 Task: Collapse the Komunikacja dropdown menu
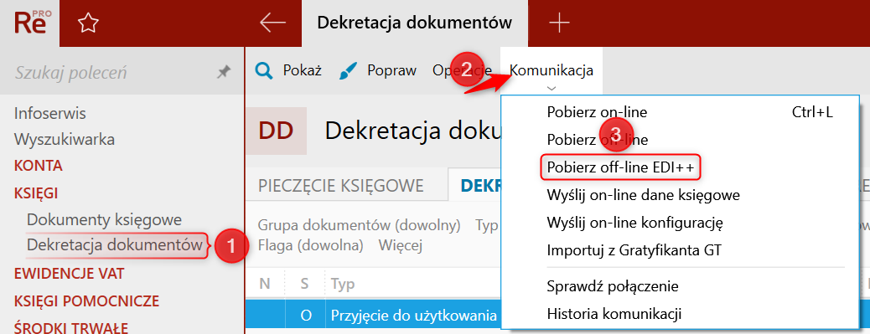click(552, 72)
